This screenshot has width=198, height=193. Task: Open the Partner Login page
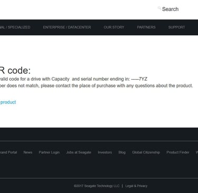(49, 152)
